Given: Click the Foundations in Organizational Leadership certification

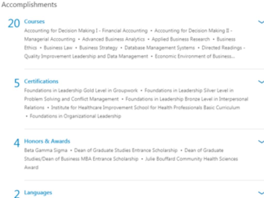Looking at the screenshot, I should tap(75, 116).
